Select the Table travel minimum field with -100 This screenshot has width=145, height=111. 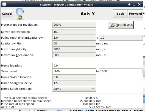click(x=74, y=72)
